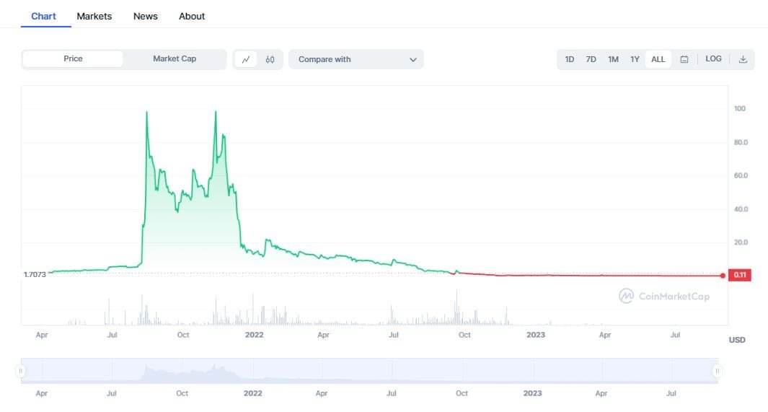Click the left range slider handle
768x412 pixels.
pyautogui.click(x=21, y=371)
